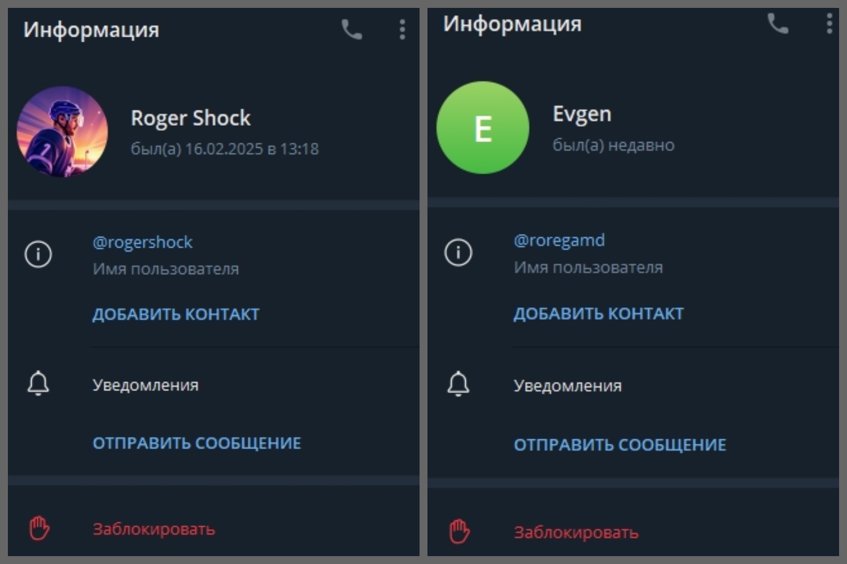
Task: Toggle Уведомления for Evgen
Action: [633, 386]
